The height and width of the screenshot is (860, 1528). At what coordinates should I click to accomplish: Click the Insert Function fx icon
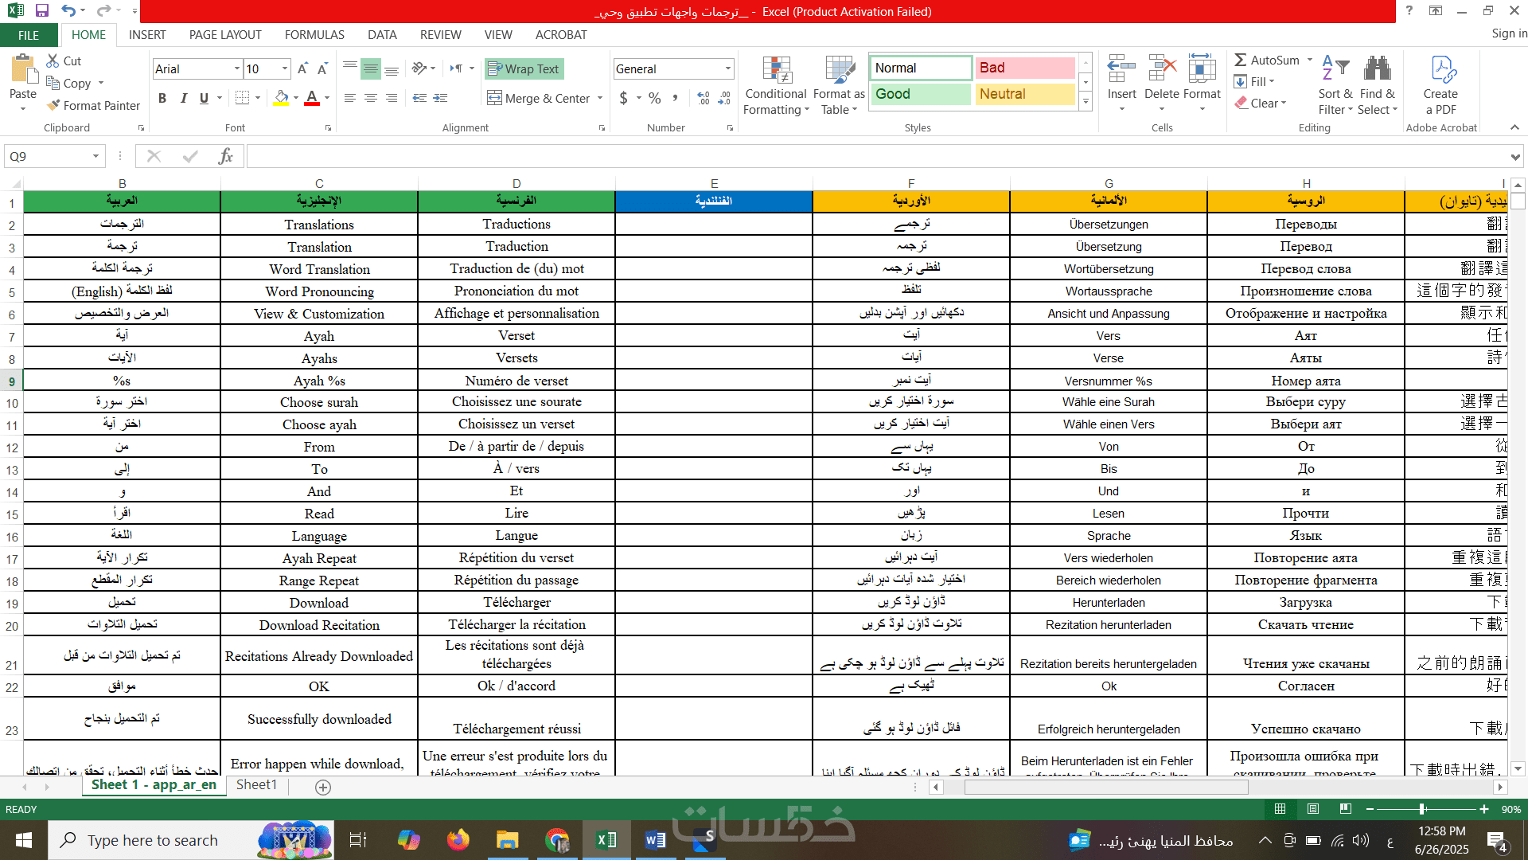[225, 156]
